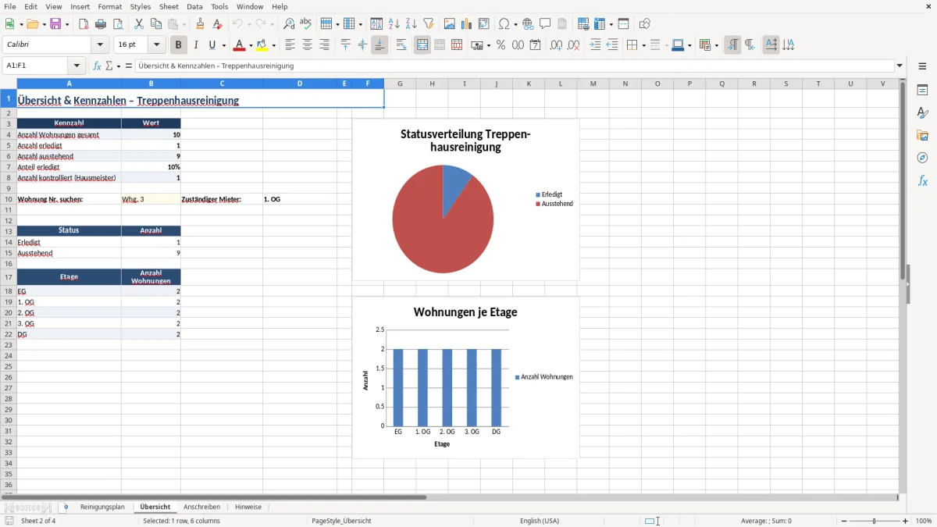Click the Increase Indent icon
This screenshot has height=527, width=937.
[595, 45]
